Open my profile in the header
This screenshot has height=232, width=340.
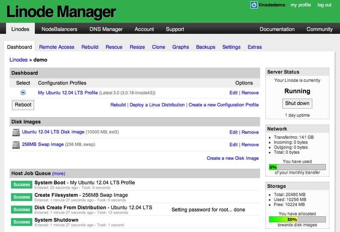click(300, 5)
